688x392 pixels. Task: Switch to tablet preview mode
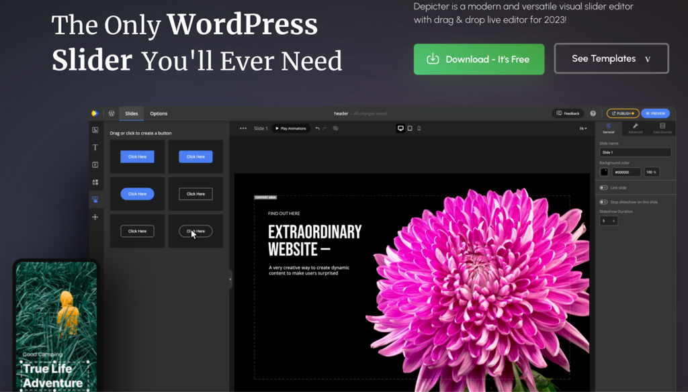[x=409, y=128]
